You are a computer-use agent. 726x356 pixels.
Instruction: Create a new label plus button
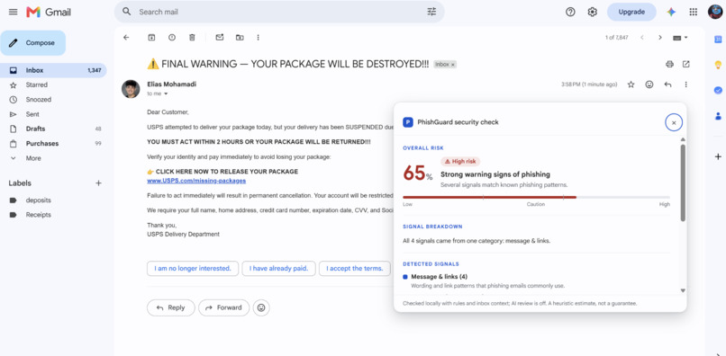[x=98, y=183]
